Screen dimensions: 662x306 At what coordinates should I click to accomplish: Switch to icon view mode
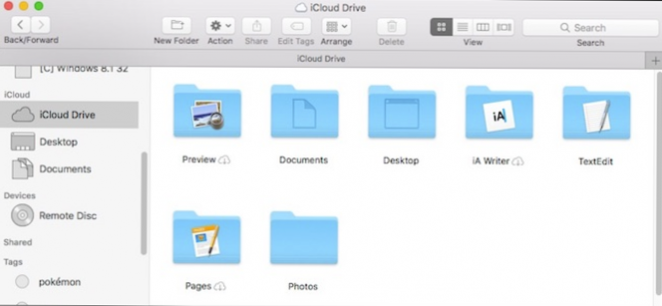442,27
